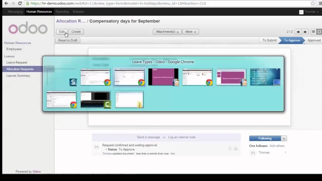
Task: Select the desktop thumbnail in switcher
Action: click(265, 77)
